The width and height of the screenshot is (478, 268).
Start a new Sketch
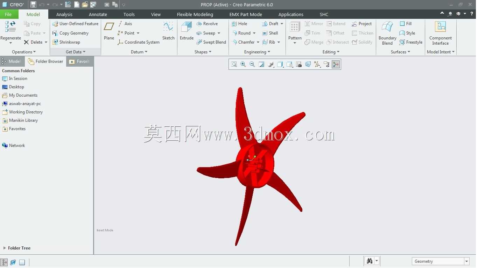(x=168, y=31)
